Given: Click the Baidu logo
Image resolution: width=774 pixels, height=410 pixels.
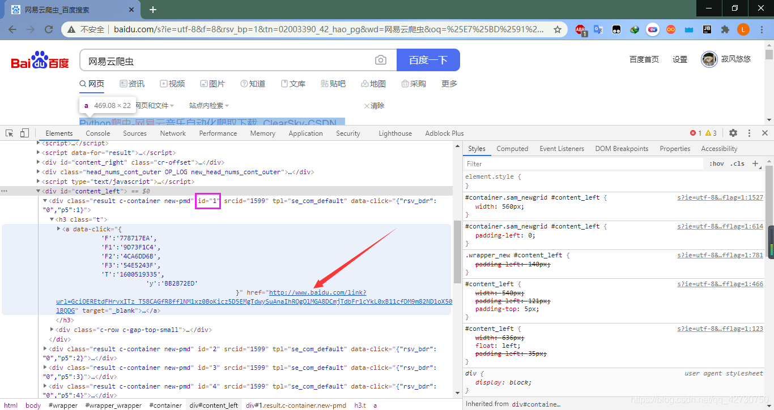Looking at the screenshot, I should pos(40,60).
